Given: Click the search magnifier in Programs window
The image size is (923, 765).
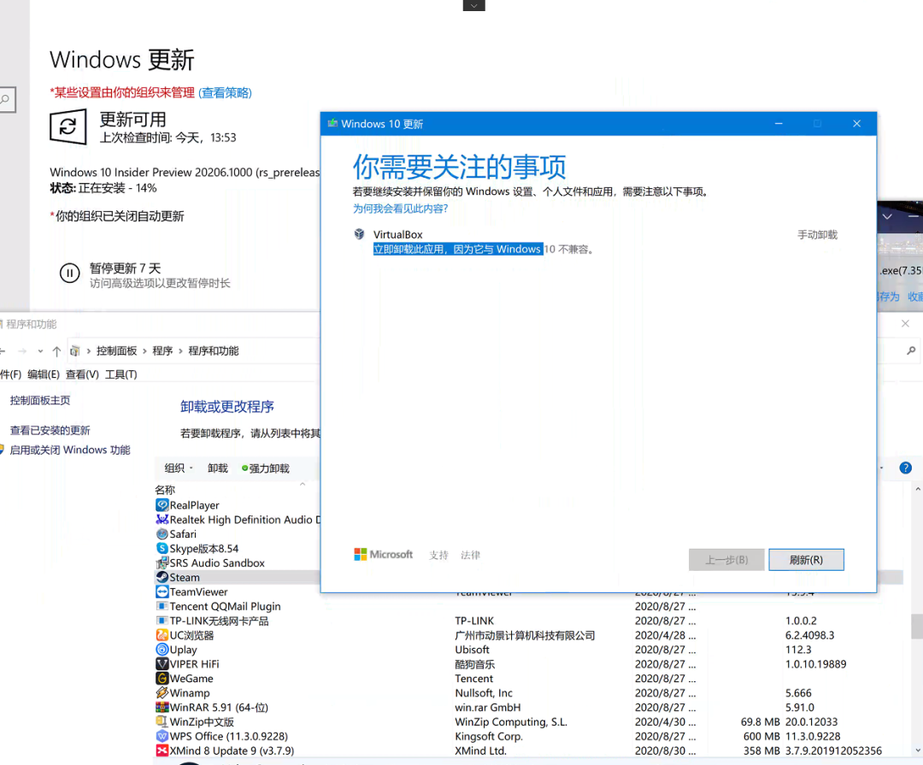Looking at the screenshot, I should click(x=911, y=351).
